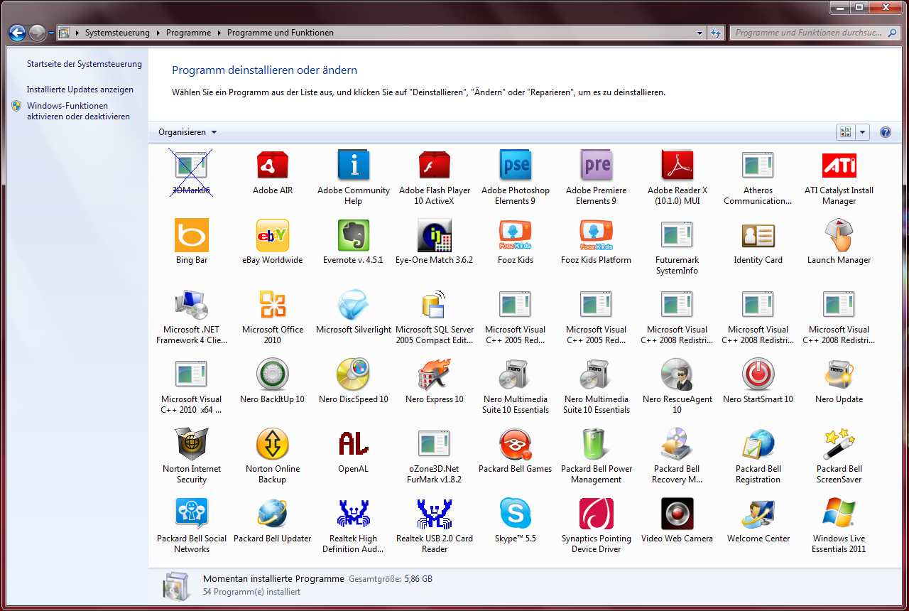Image resolution: width=909 pixels, height=611 pixels.
Task: Open the recent pages dropdown beside navigation arrows
Action: [51, 33]
